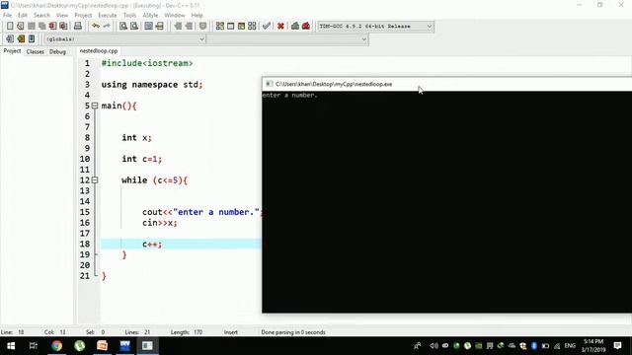
Task: Click the volume icon in system tray
Action: click(434, 346)
